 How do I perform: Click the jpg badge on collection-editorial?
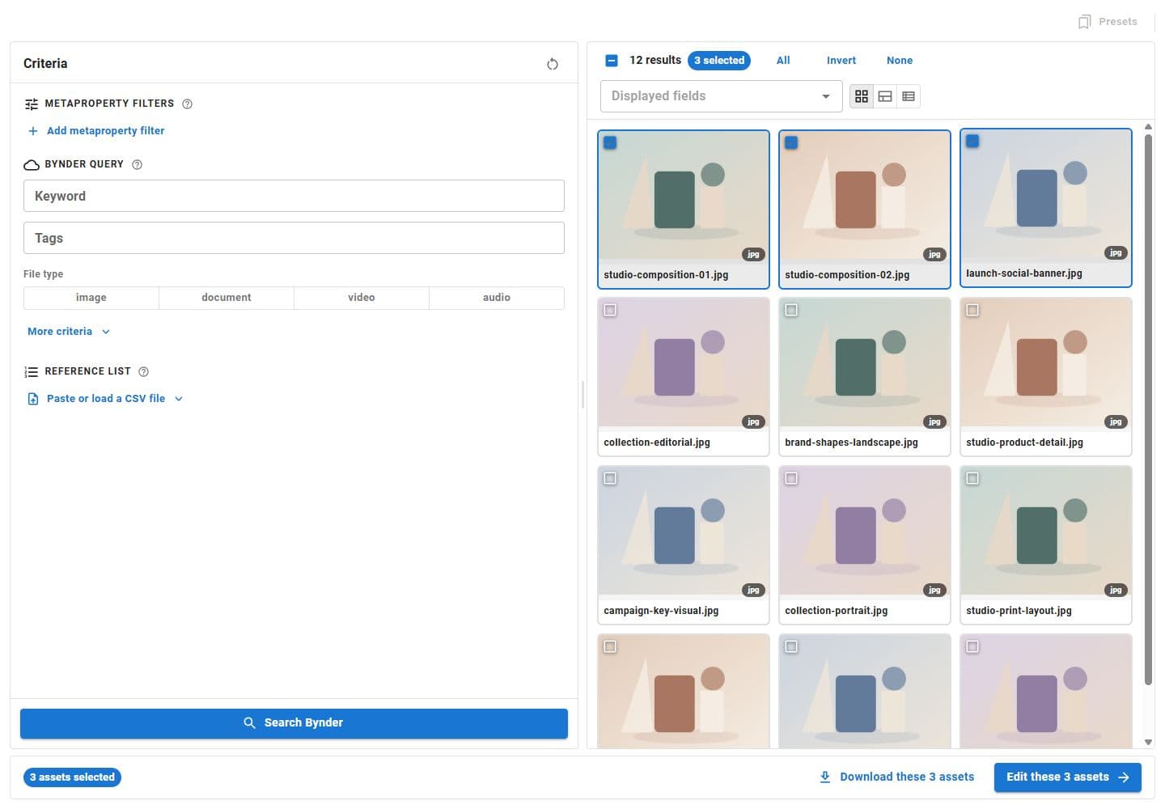(x=753, y=421)
